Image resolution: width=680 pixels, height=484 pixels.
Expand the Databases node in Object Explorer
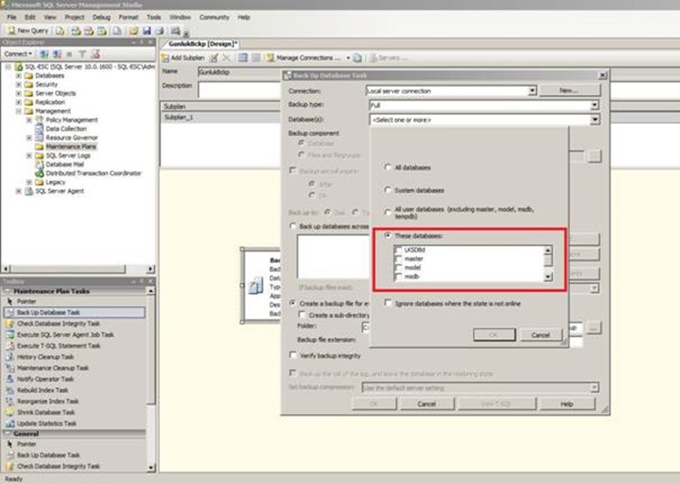tap(19, 75)
